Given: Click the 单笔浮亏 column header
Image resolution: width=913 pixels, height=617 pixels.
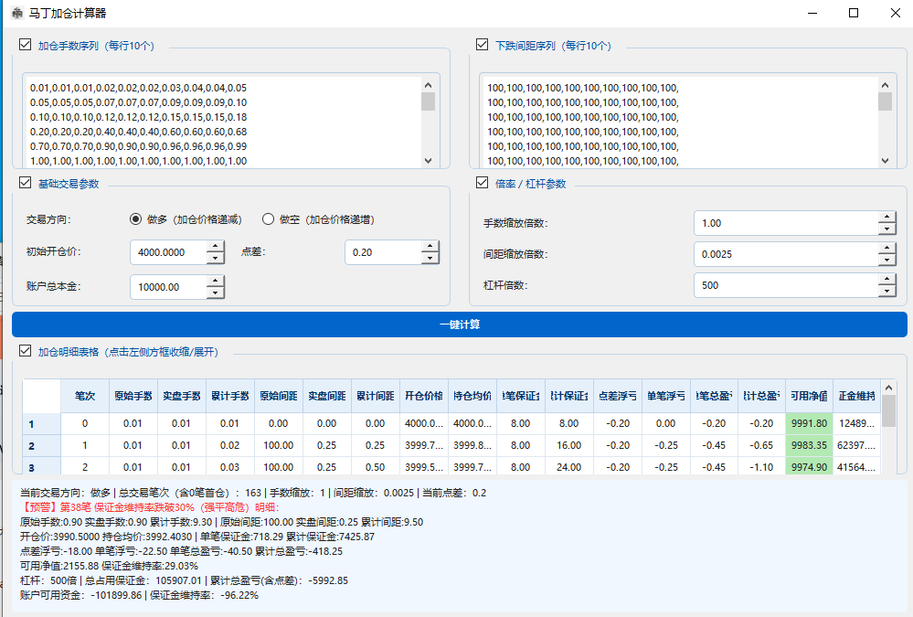Looking at the screenshot, I should click(665, 396).
